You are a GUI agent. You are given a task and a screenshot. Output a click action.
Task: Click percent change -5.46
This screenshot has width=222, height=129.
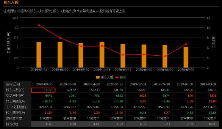coord(165,101)
